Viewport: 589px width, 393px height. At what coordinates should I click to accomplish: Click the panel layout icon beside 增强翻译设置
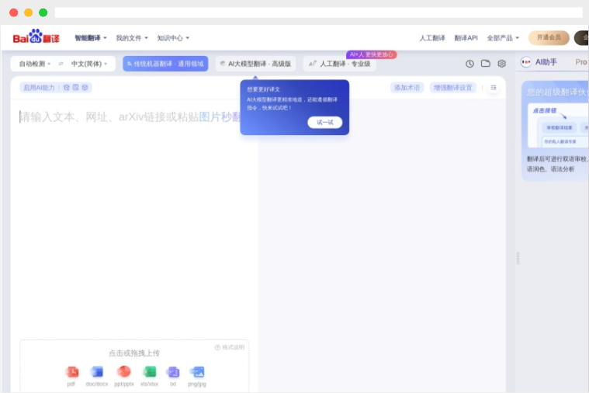(494, 88)
